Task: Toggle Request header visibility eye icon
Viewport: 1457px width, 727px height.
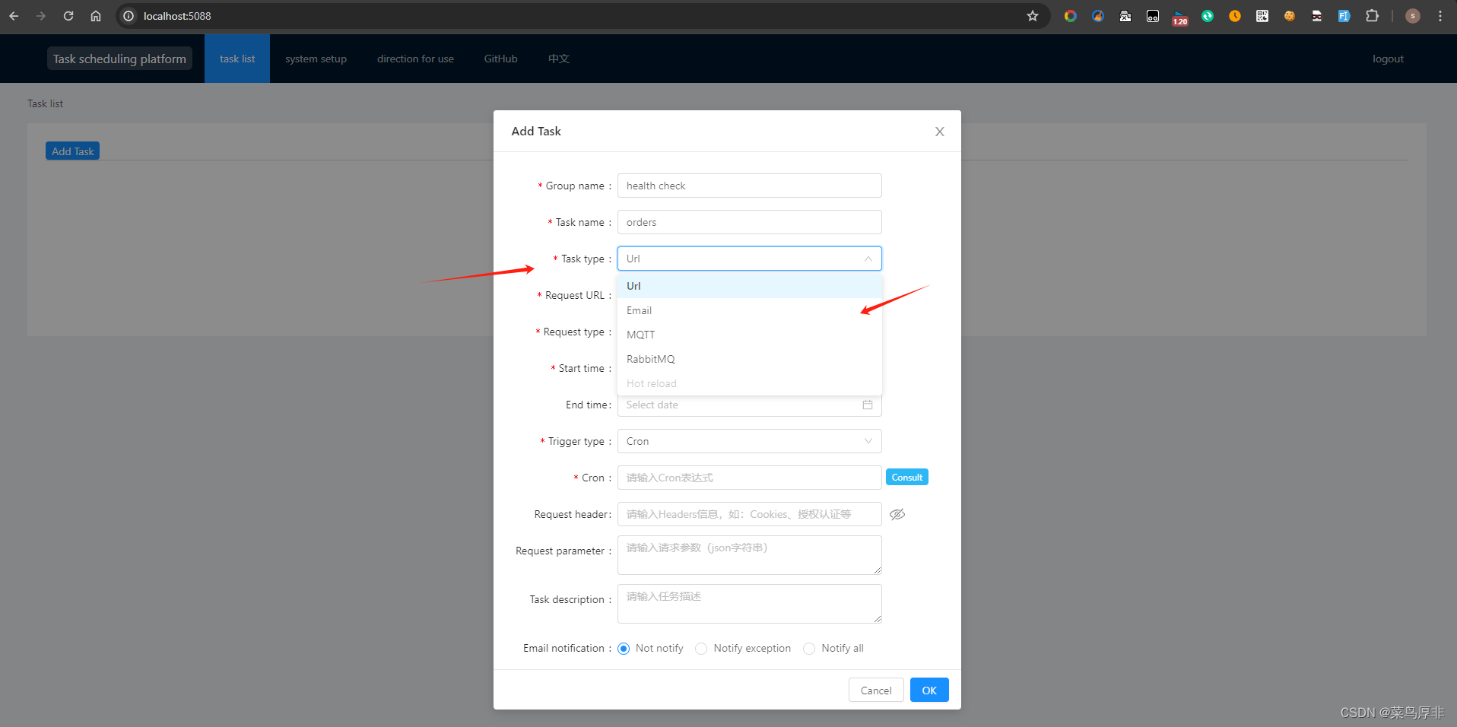Action: pos(897,514)
